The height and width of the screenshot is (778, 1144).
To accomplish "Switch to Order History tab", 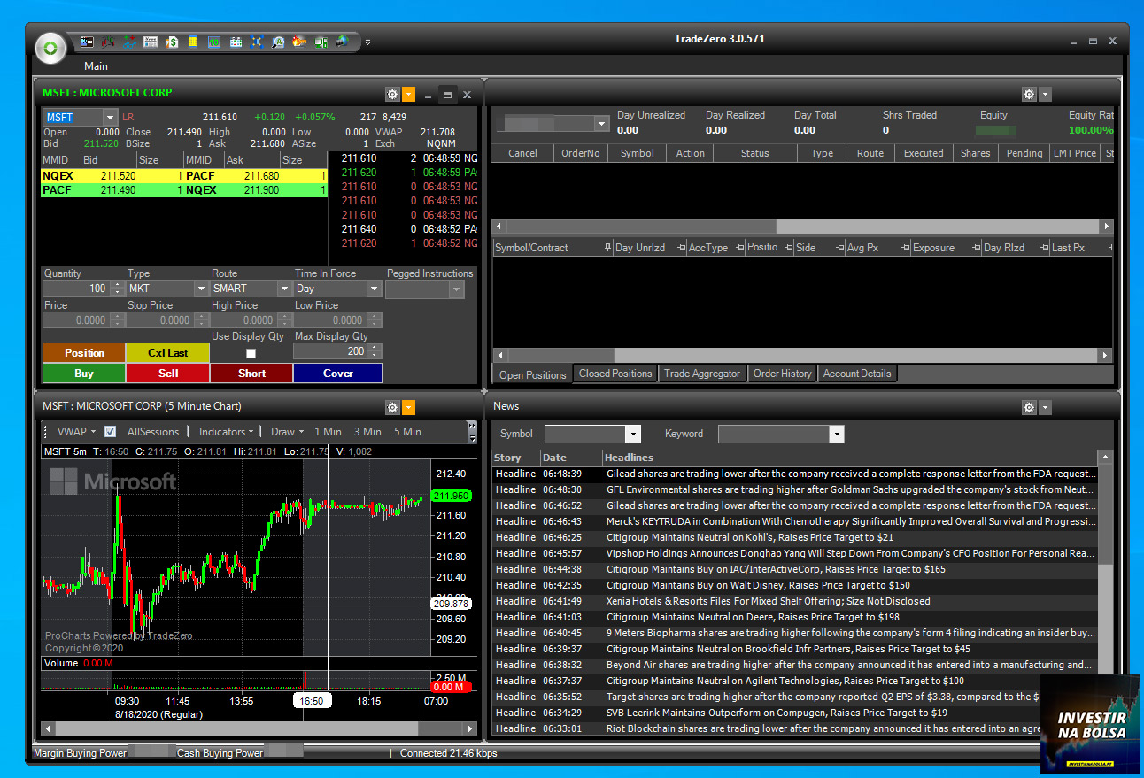I will [x=782, y=374].
